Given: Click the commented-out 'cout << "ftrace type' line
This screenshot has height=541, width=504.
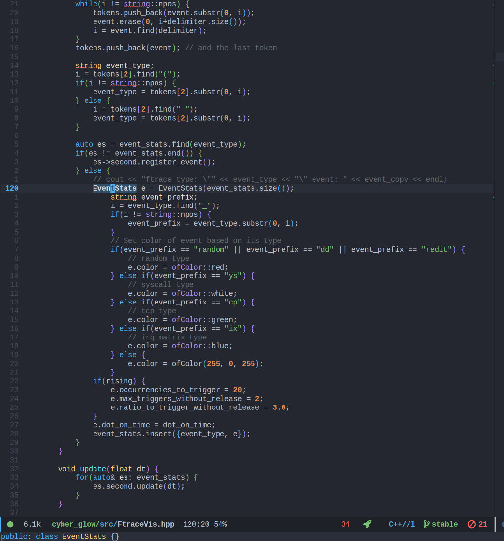Looking at the screenshot, I should point(270,179).
